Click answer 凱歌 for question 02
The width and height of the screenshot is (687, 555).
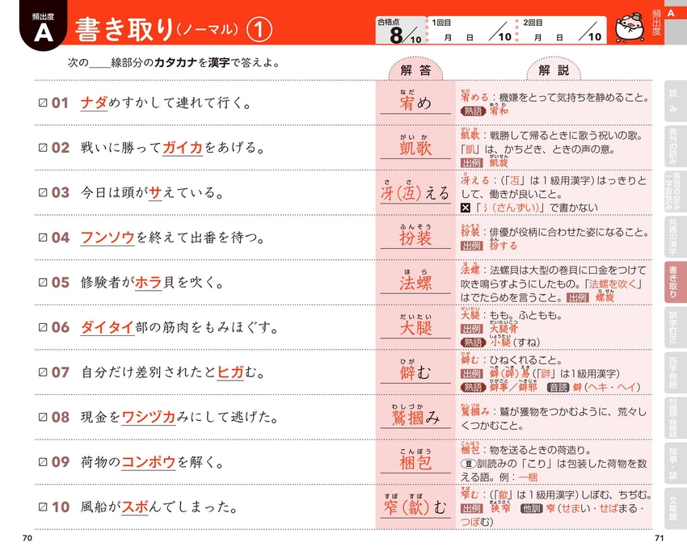pos(415,148)
